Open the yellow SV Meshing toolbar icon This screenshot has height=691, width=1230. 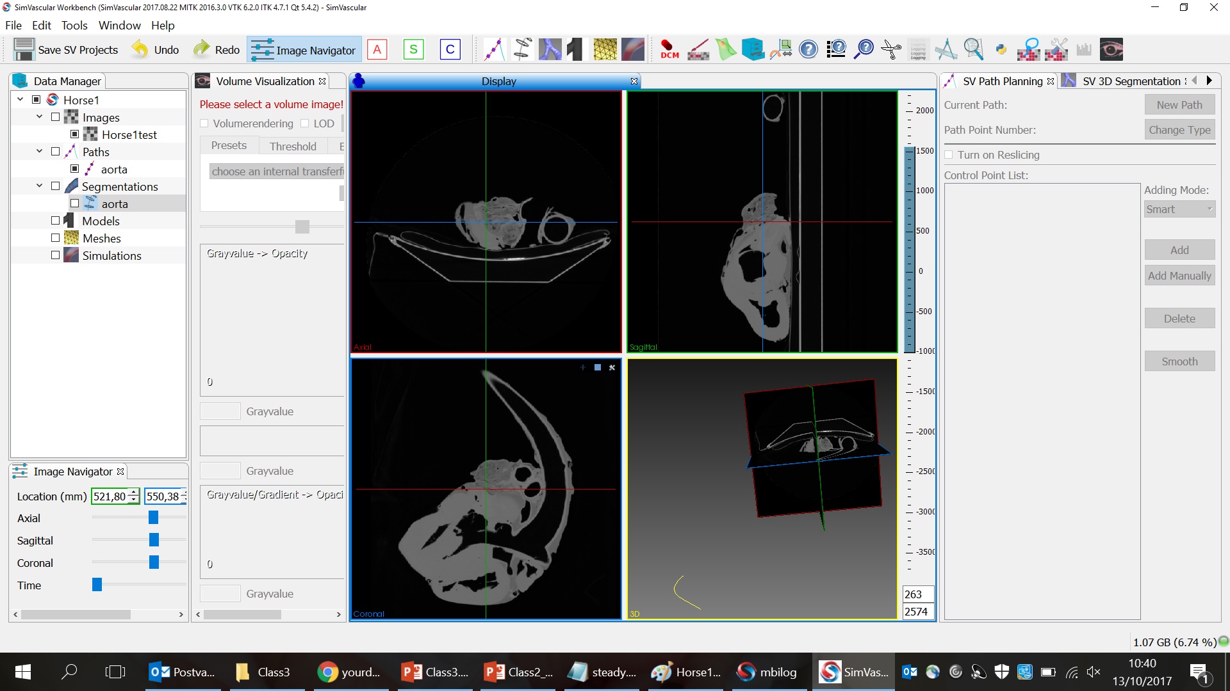coord(605,49)
